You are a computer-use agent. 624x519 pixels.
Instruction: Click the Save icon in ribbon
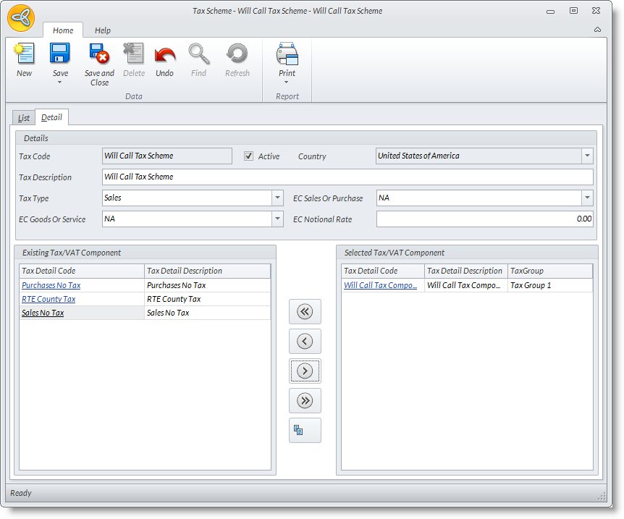[x=59, y=54]
